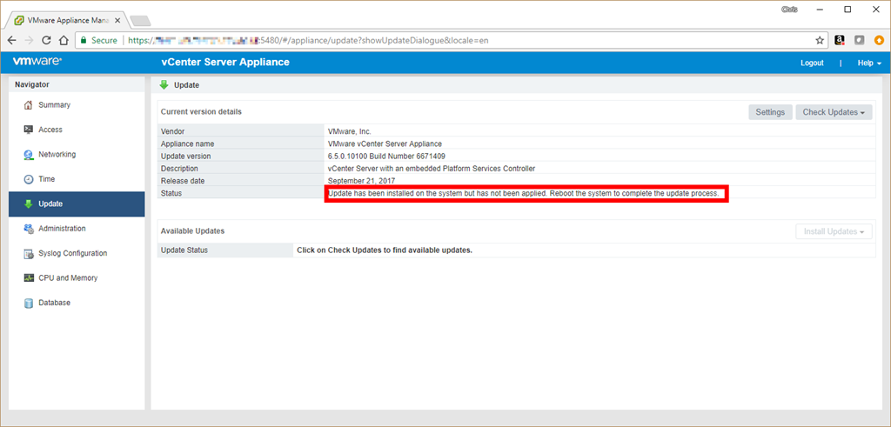
Task: Click the 'vCenter Server Appliance' title
Action: pos(225,62)
